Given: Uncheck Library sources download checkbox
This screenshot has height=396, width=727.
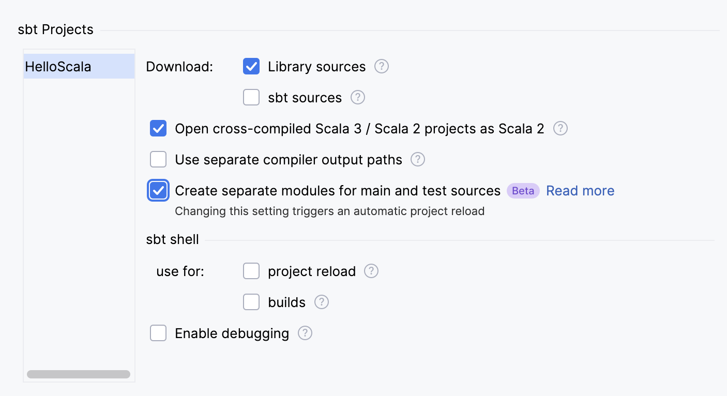Looking at the screenshot, I should (x=251, y=67).
